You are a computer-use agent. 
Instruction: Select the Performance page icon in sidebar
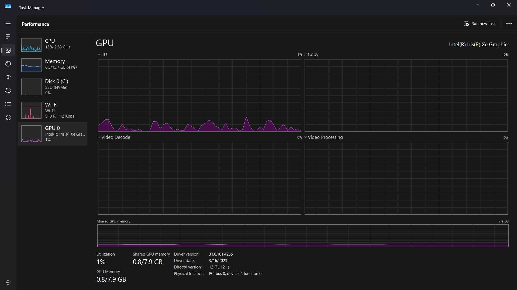click(8, 50)
